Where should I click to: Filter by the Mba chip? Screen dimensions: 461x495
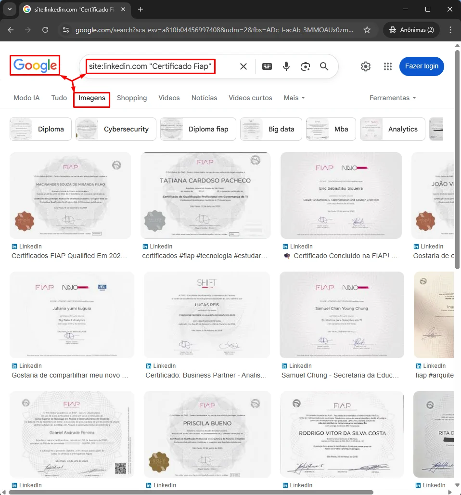click(331, 129)
